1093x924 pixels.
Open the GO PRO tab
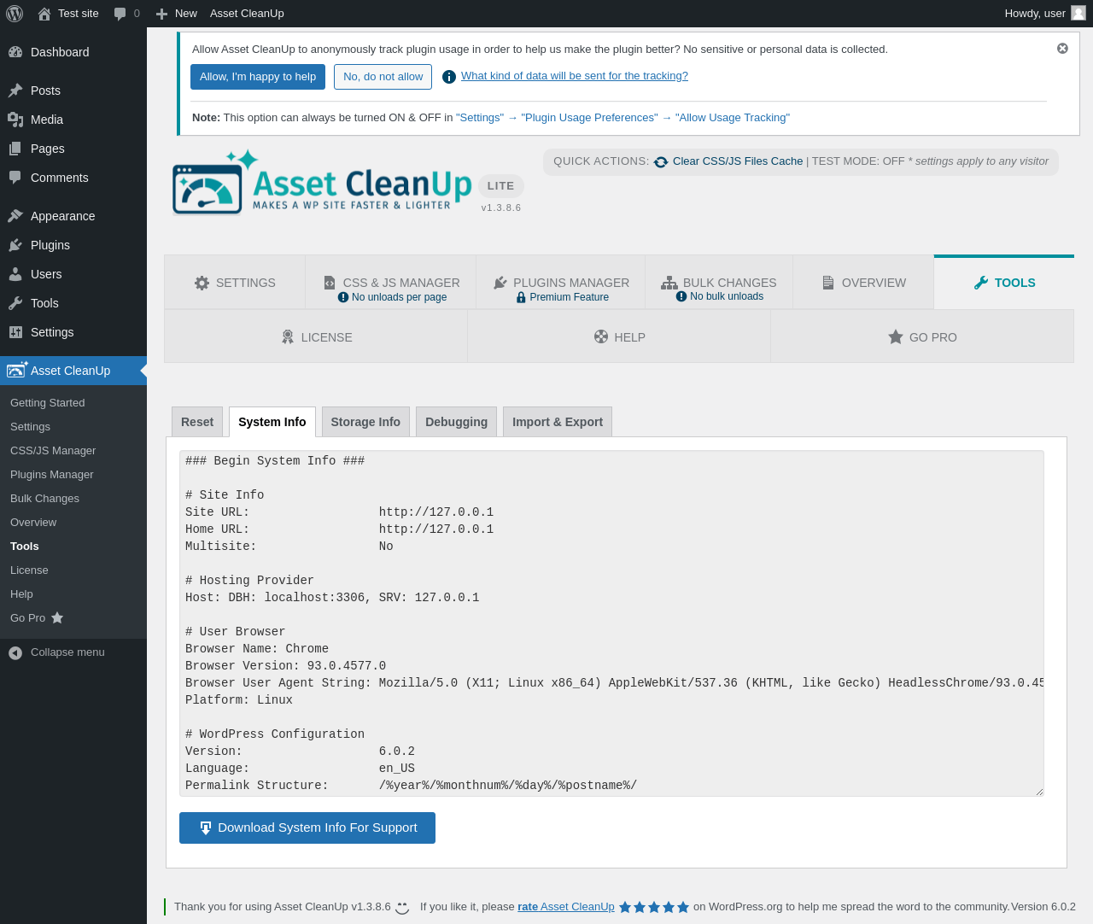pos(922,337)
